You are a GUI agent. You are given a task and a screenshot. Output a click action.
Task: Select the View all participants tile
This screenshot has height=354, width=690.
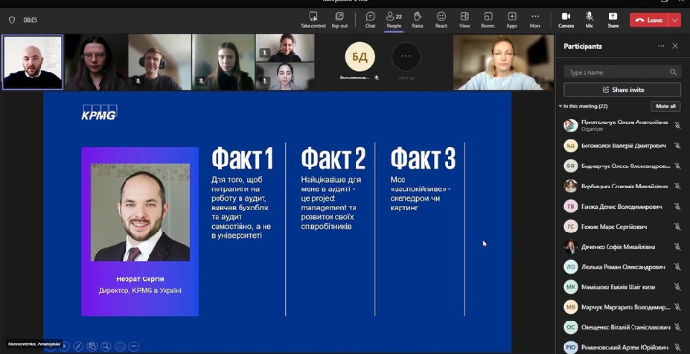405,61
